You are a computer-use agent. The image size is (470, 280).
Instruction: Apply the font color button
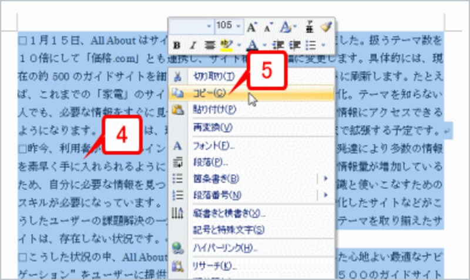pyautogui.click(x=253, y=45)
